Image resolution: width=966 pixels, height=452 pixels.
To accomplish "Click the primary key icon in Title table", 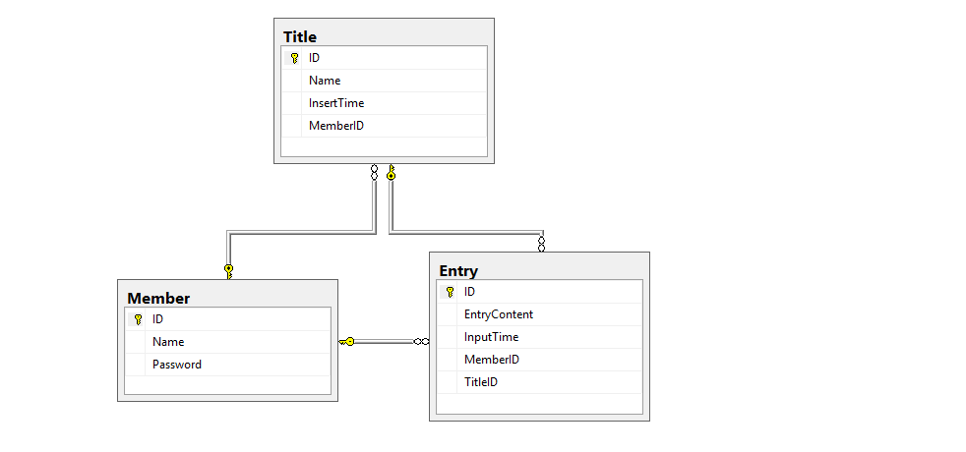I will click(294, 58).
